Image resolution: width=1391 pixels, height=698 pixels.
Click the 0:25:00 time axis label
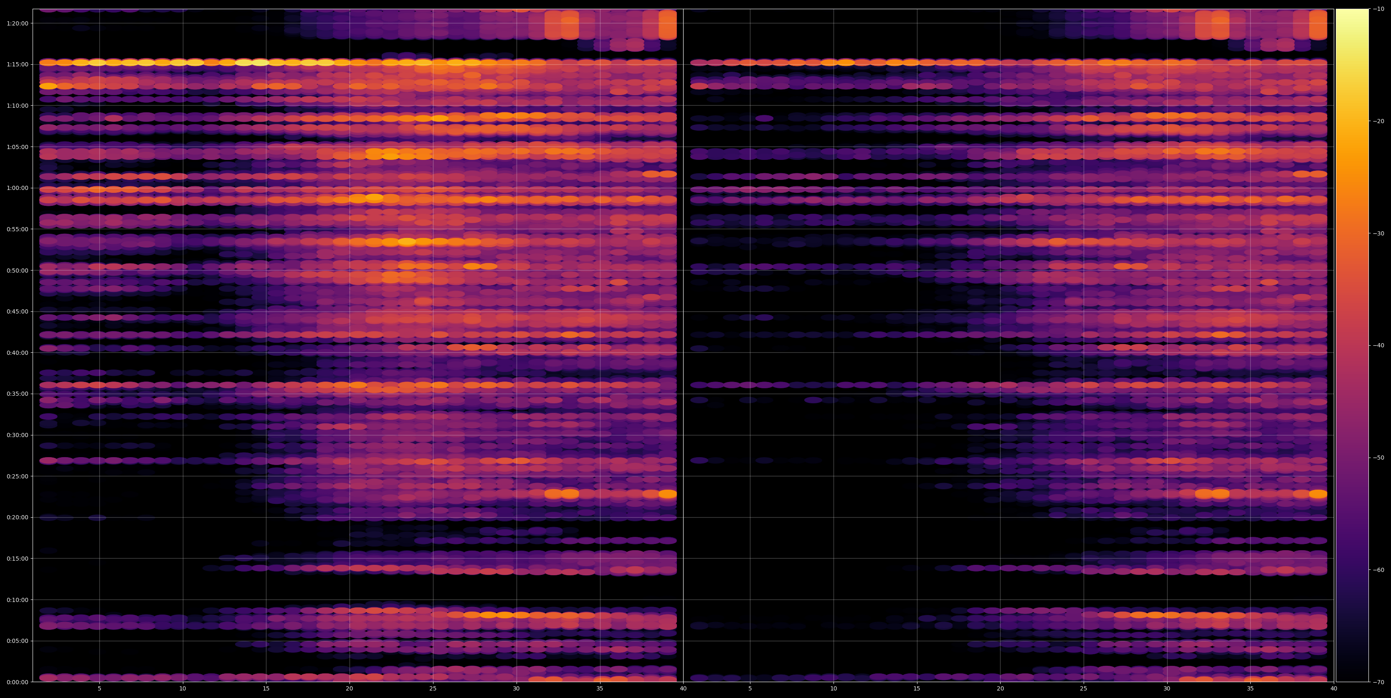pyautogui.click(x=17, y=476)
